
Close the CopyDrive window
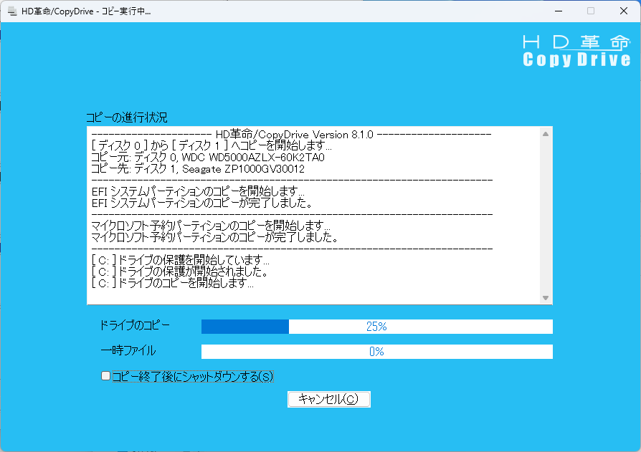[x=623, y=11]
